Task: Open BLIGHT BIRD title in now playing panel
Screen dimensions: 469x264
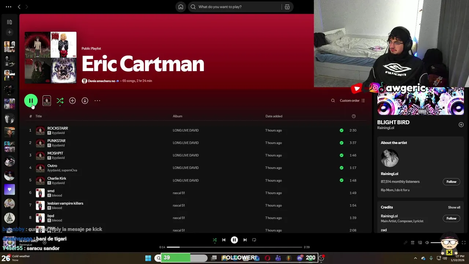Action: click(x=393, y=122)
